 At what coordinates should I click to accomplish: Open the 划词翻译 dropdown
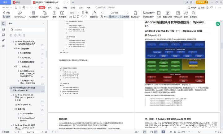[149, 13]
